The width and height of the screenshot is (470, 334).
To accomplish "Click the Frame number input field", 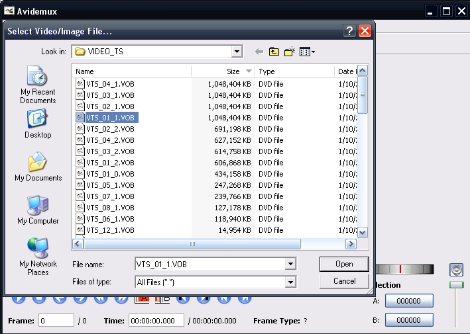I will (56, 321).
